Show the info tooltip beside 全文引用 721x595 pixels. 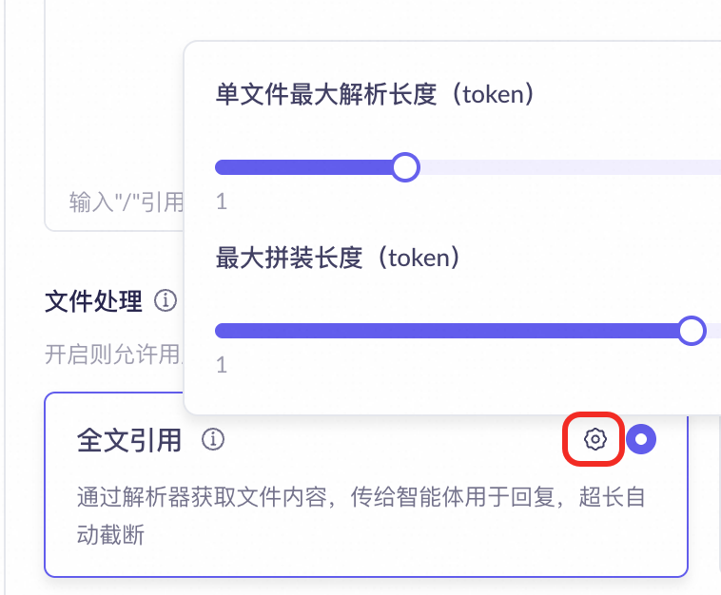[x=213, y=439]
